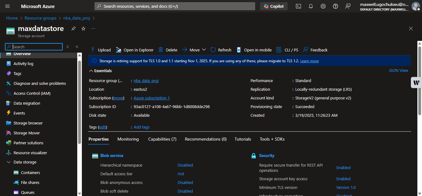Click Default access tier Hot value

pyautogui.click(x=181, y=174)
